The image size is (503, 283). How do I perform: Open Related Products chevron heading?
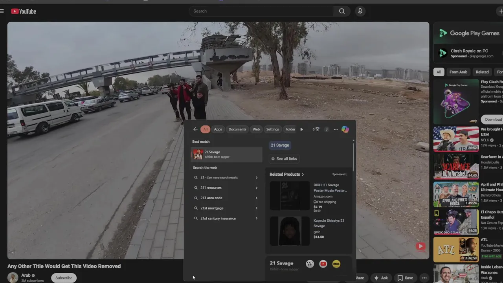[287, 174]
